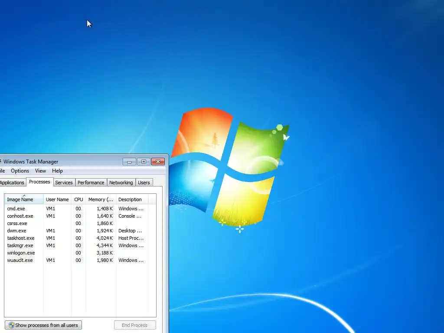The height and width of the screenshot is (333, 444).
Task: Sort by User Name column header
Action: [57, 199]
